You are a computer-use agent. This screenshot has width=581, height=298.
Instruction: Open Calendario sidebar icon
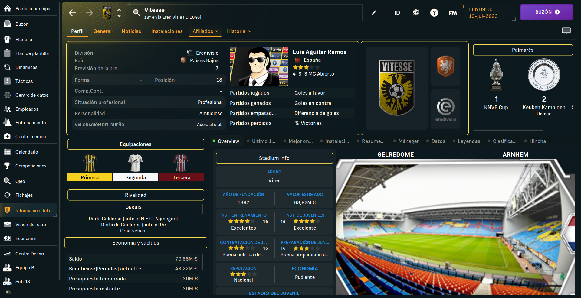click(8, 152)
